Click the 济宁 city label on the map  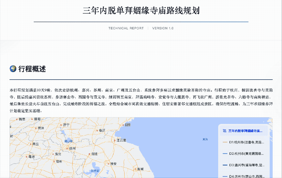point(66,125)
